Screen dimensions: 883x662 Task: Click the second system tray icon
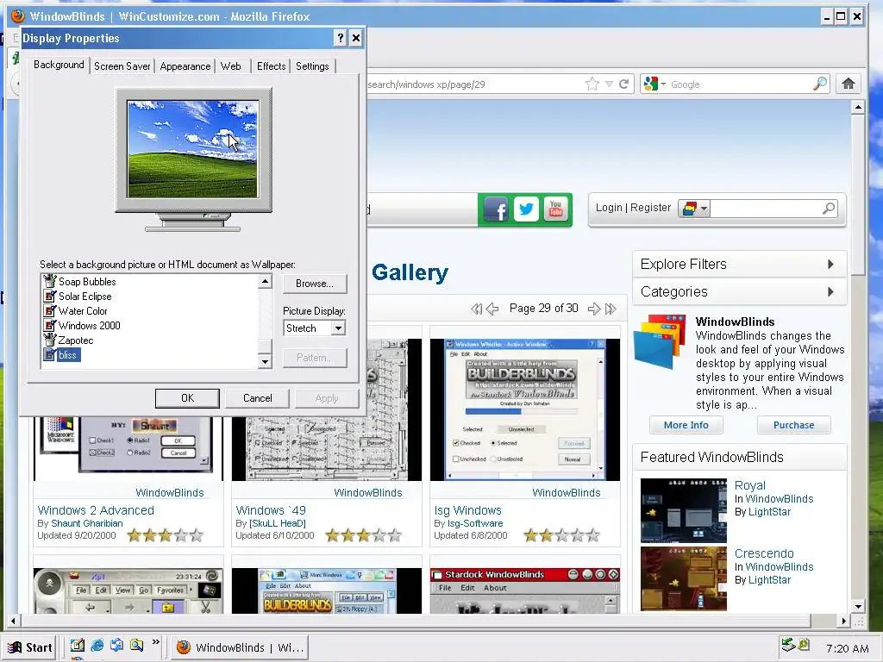[804, 644]
